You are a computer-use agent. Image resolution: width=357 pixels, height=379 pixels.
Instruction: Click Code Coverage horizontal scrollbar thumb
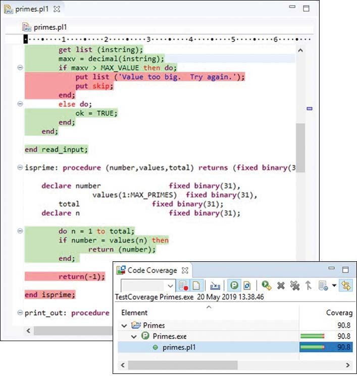[183, 365]
